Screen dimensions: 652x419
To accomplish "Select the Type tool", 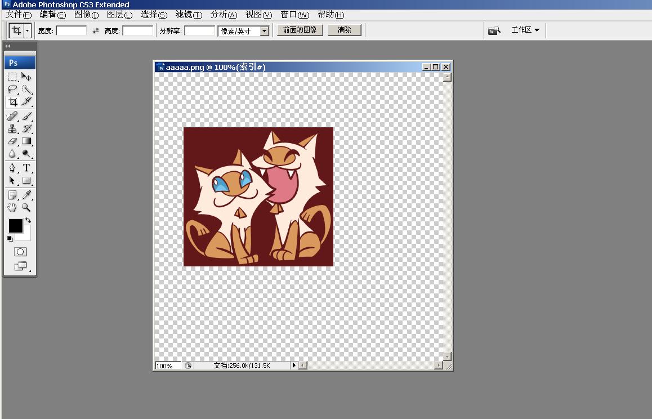I will click(x=26, y=168).
